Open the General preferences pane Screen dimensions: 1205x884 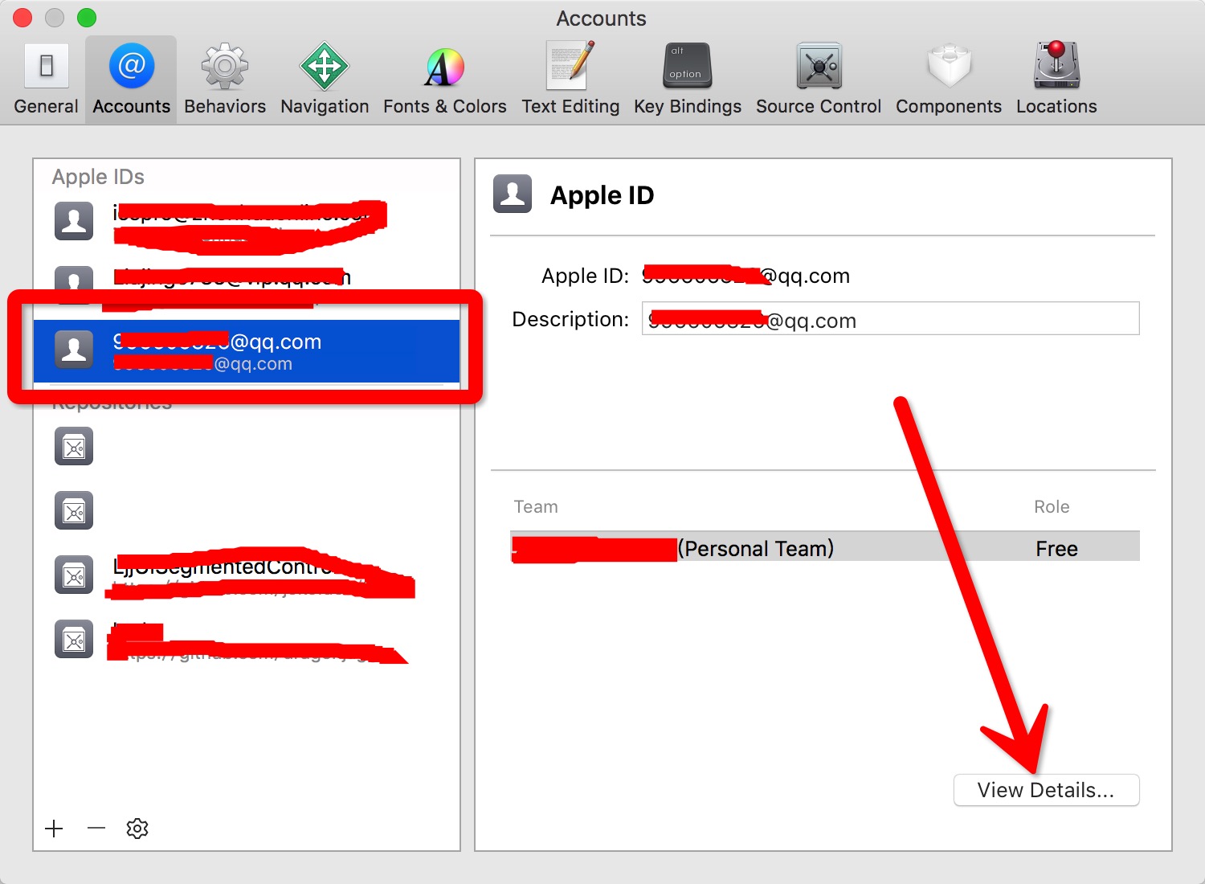pyautogui.click(x=46, y=79)
